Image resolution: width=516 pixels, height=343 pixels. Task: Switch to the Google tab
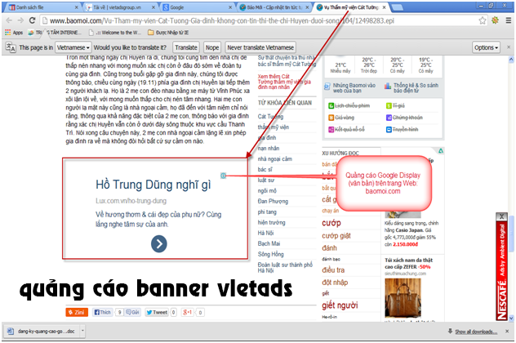coord(198,7)
